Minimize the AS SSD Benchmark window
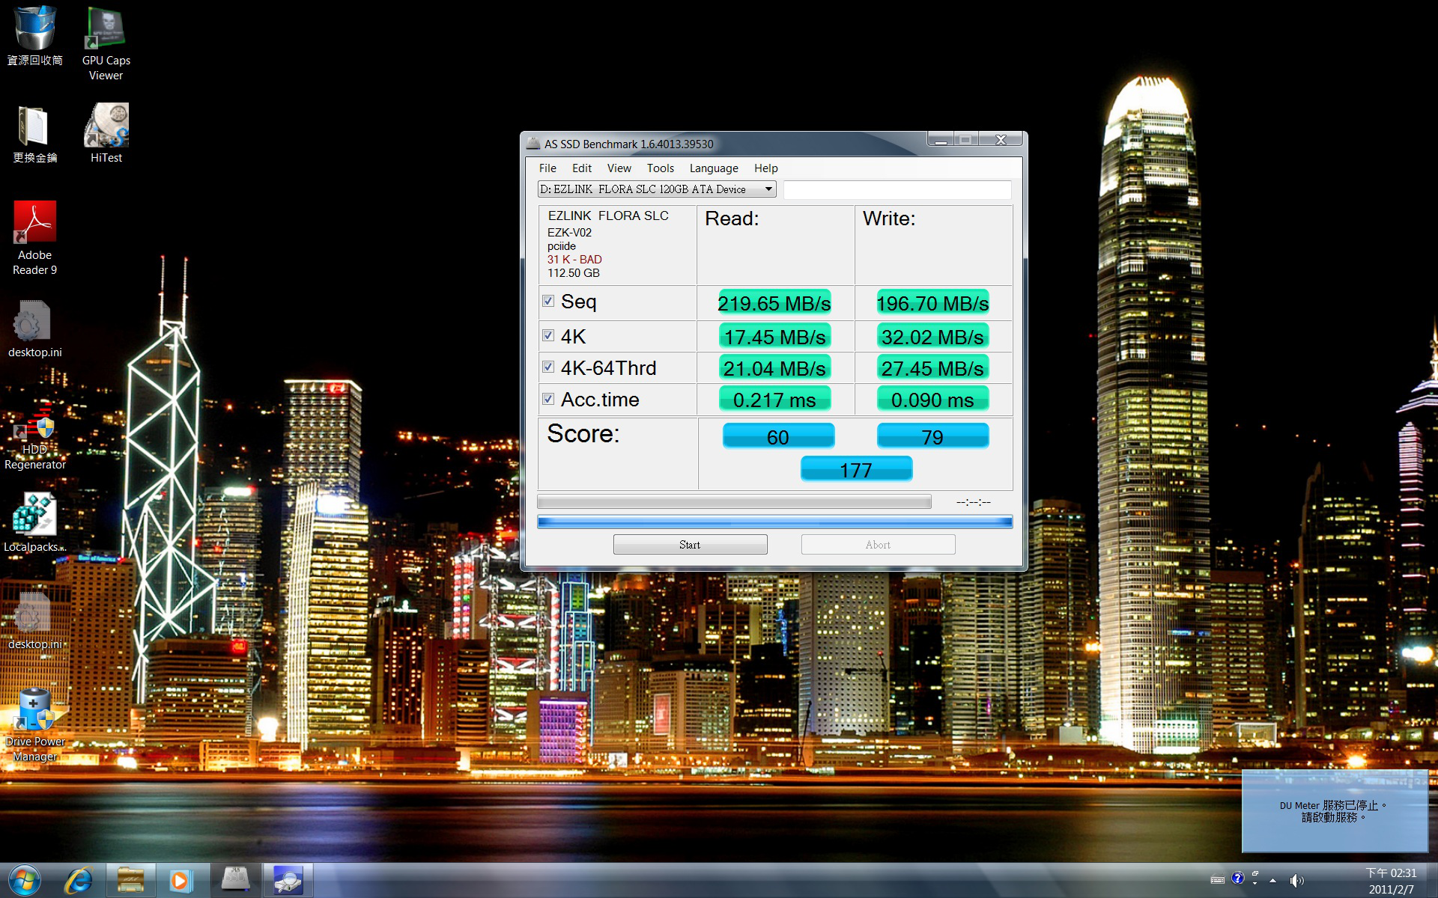Image resolution: width=1438 pixels, height=898 pixels. pyautogui.click(x=941, y=140)
